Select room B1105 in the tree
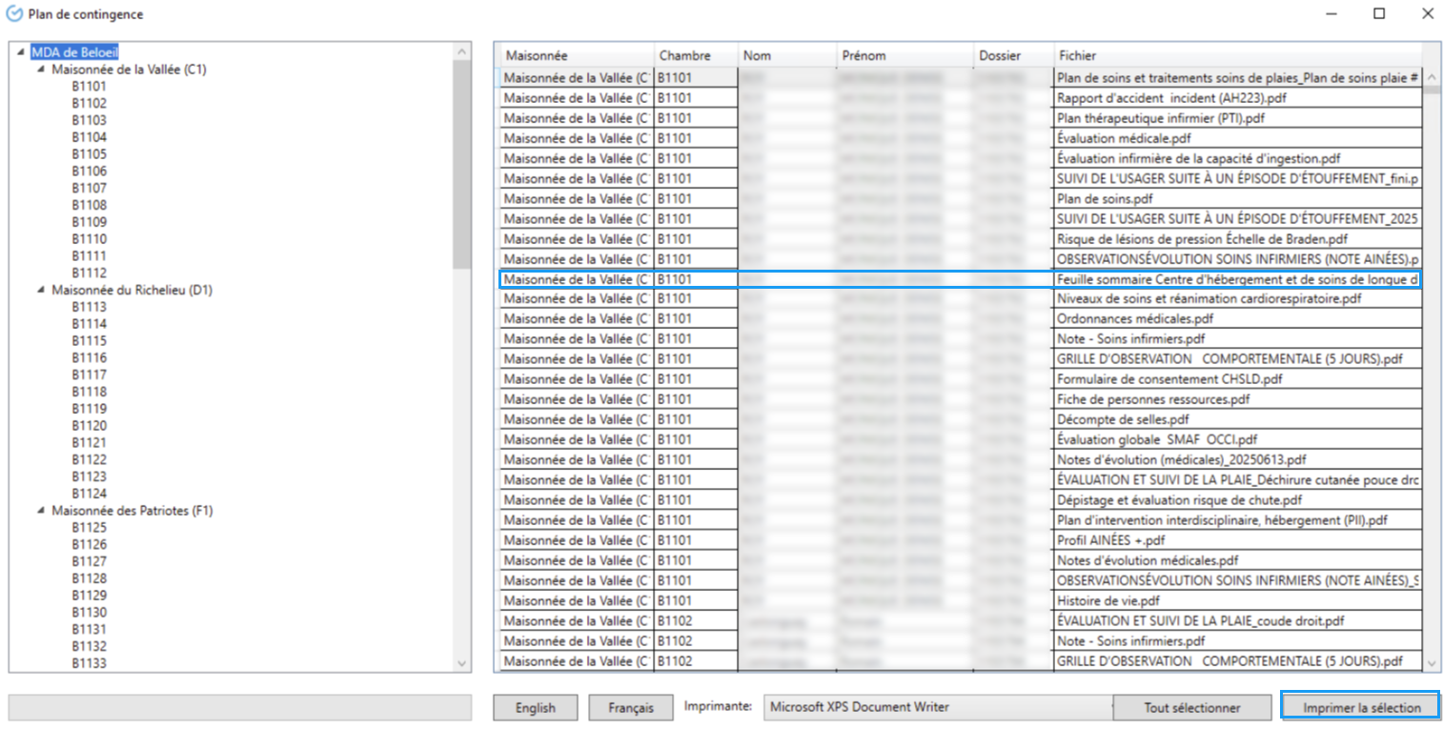The image size is (1443, 729). (x=89, y=154)
